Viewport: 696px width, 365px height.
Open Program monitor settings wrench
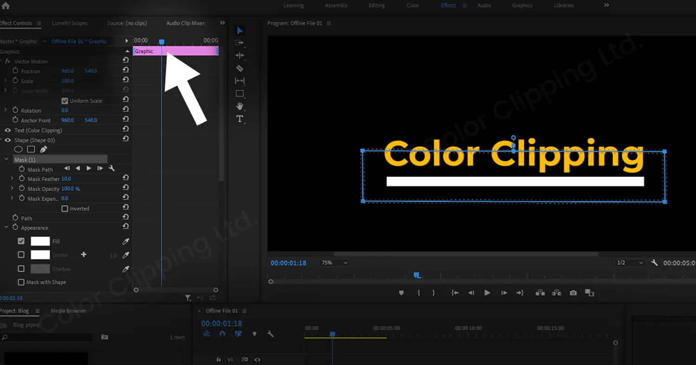654,262
